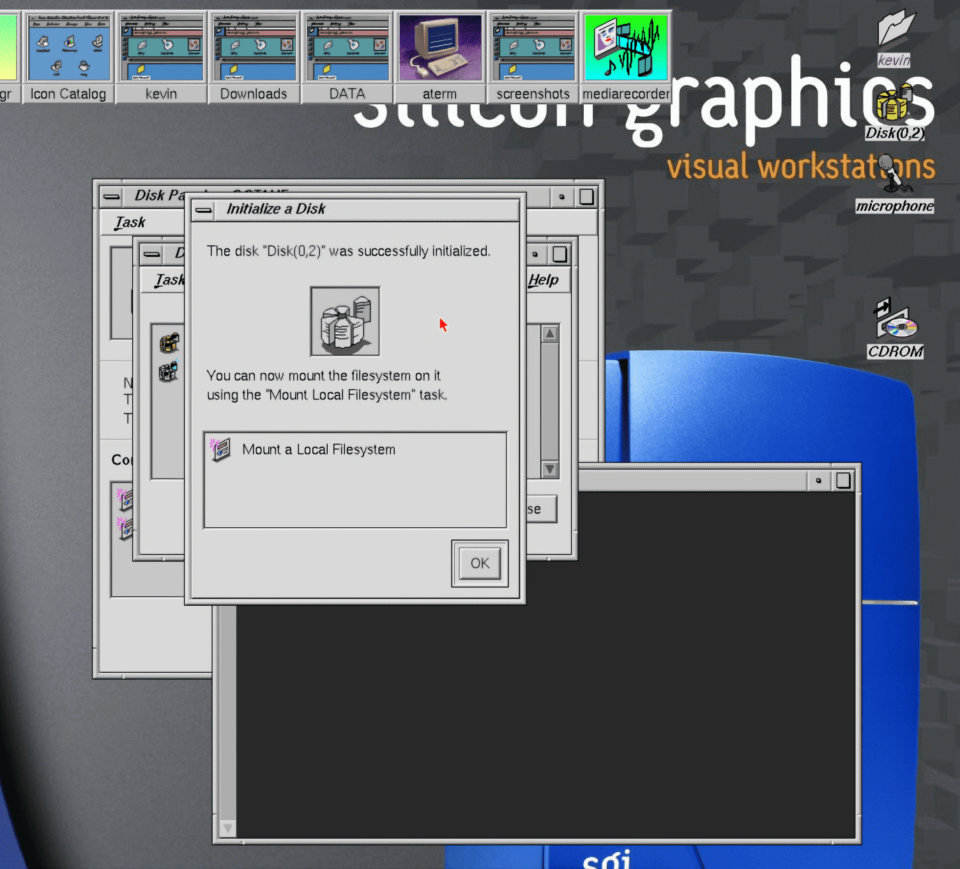The height and width of the screenshot is (869, 960).
Task: Select the CDROM desktop icon
Action: point(895,329)
